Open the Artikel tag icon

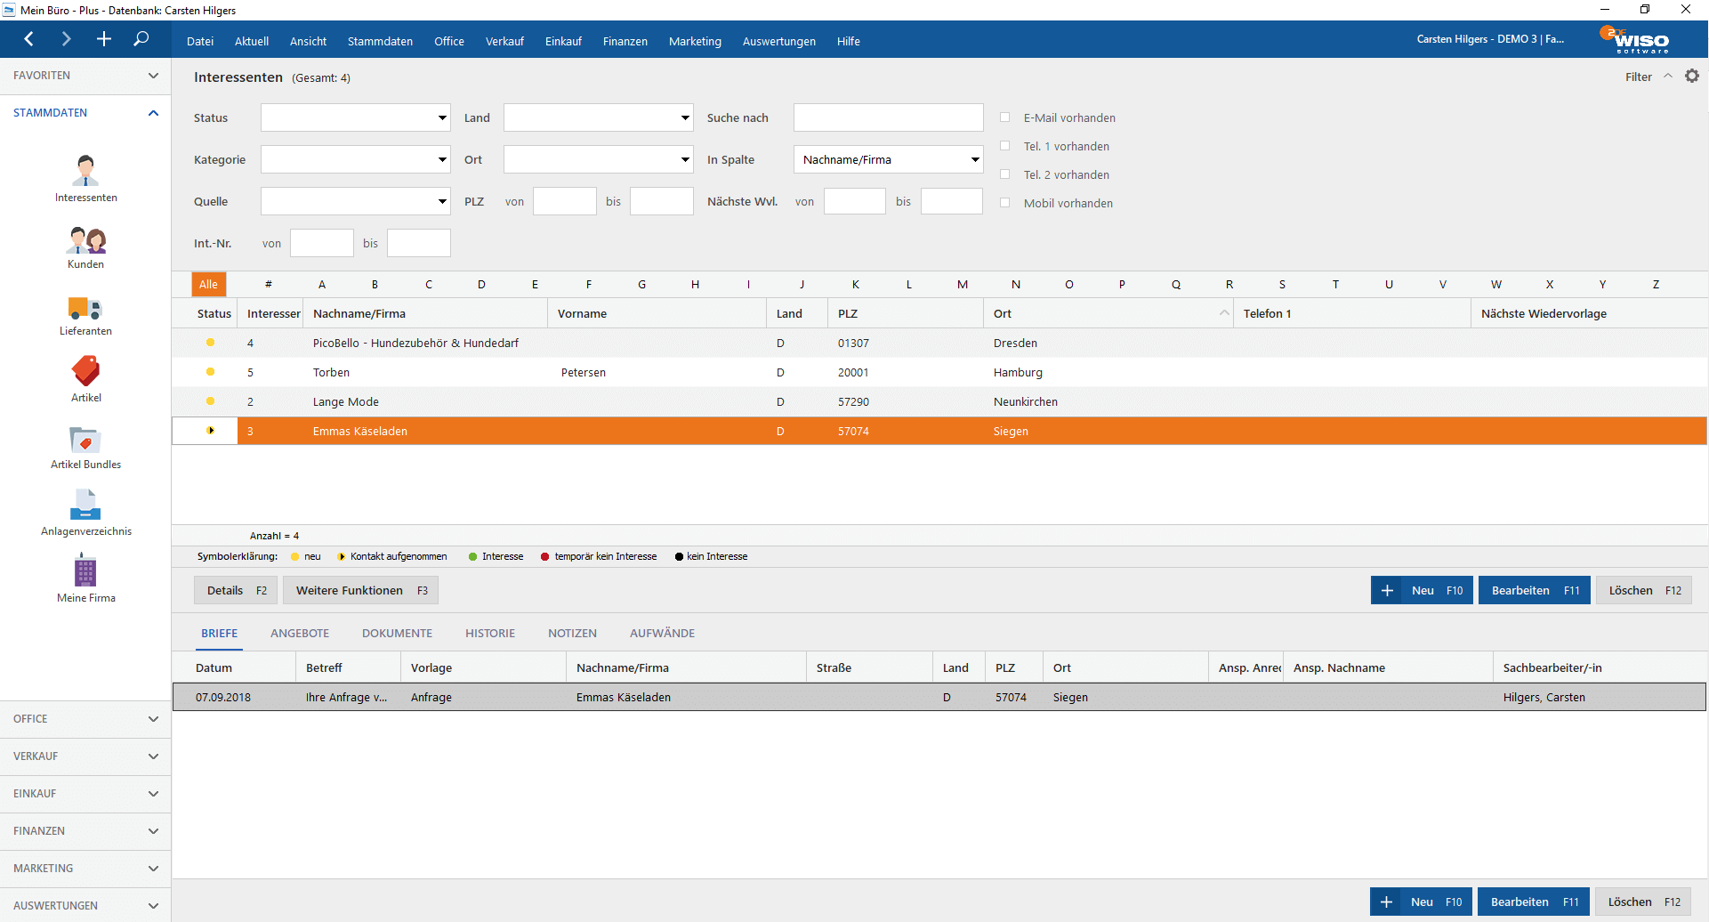click(x=85, y=372)
